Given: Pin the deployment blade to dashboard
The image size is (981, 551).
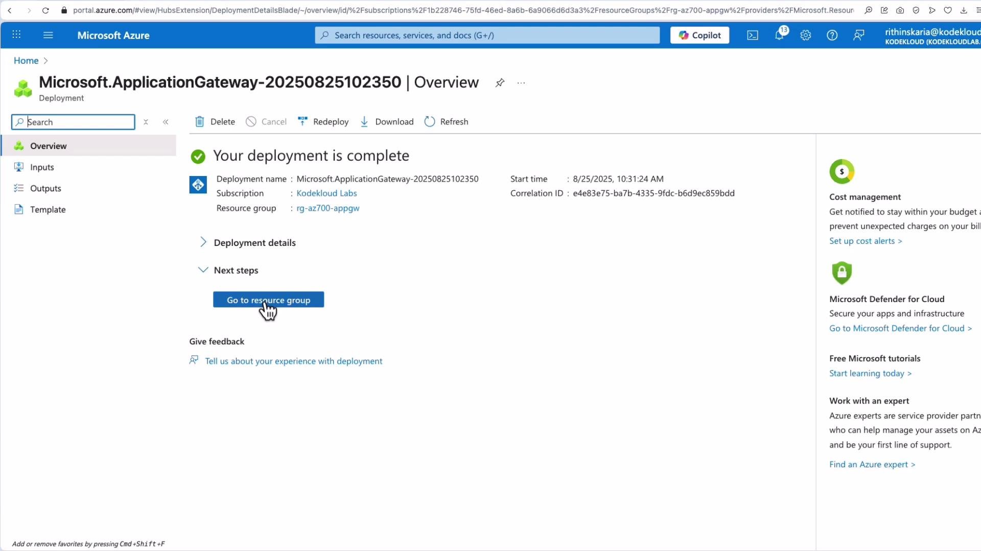Looking at the screenshot, I should click(x=500, y=83).
